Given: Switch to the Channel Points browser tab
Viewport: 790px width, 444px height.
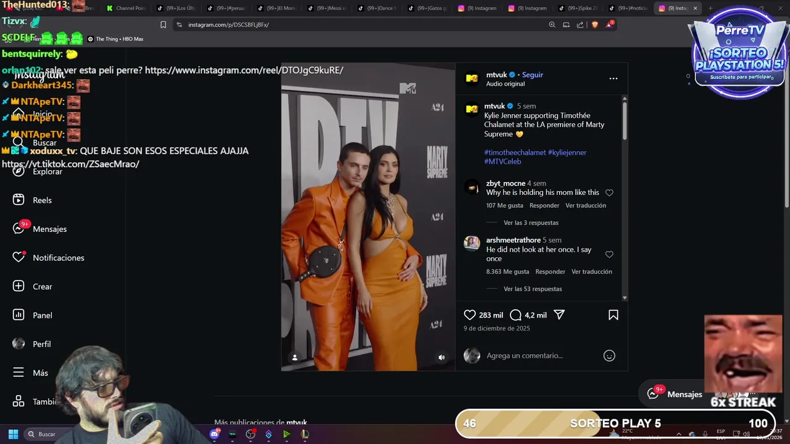Looking at the screenshot, I should [x=127, y=8].
